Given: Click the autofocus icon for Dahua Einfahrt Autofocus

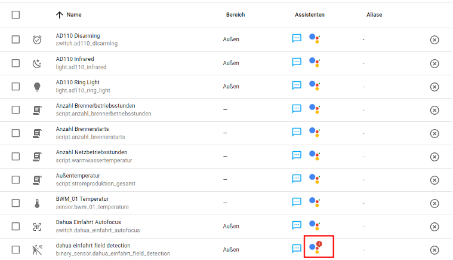Looking at the screenshot, I should pyautogui.click(x=37, y=226).
